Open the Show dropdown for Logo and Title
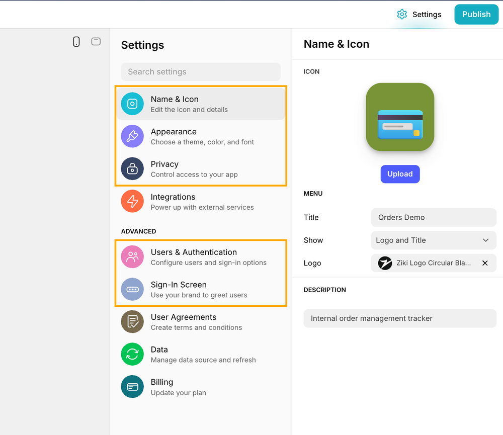This screenshot has width=503, height=435. click(x=433, y=240)
